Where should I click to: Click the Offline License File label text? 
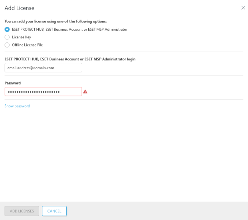pyautogui.click(x=27, y=45)
